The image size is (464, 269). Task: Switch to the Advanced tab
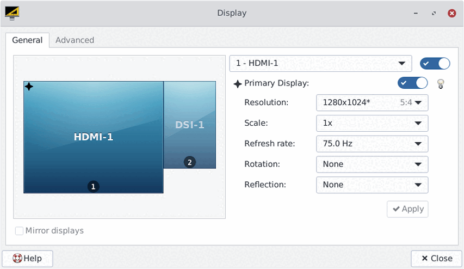tap(75, 40)
